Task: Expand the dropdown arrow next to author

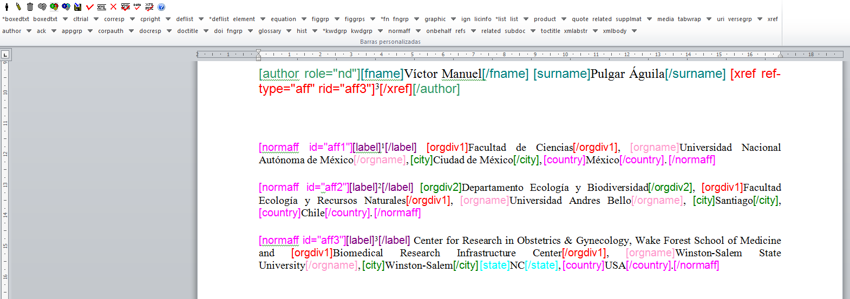Action: (x=29, y=31)
